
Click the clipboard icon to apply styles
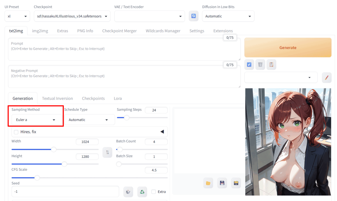pyautogui.click(x=271, y=65)
